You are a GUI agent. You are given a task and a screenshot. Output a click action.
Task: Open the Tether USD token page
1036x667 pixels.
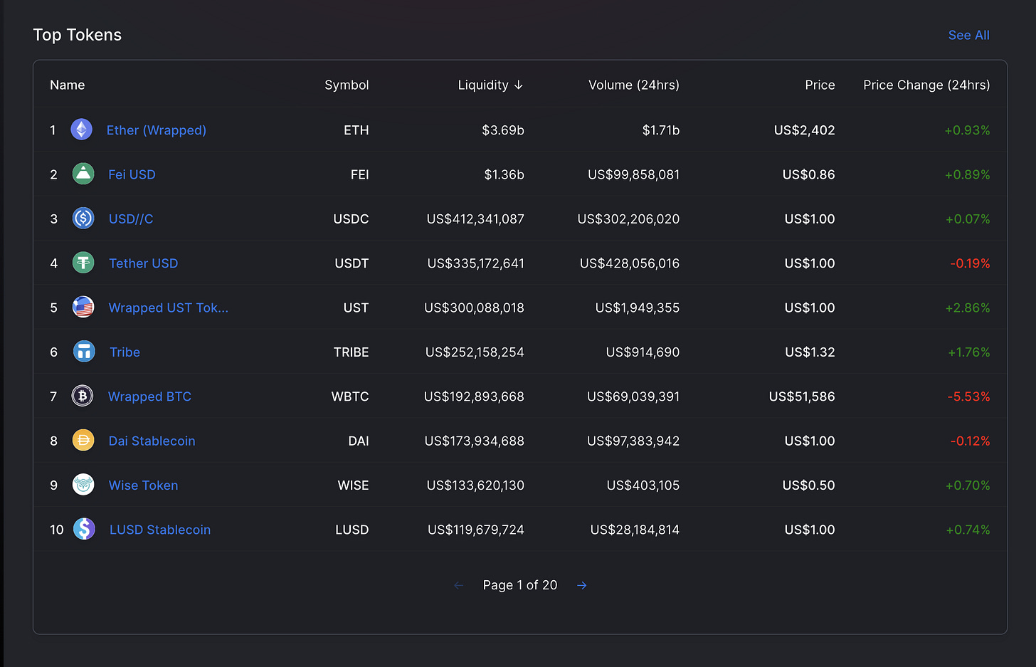tap(143, 263)
